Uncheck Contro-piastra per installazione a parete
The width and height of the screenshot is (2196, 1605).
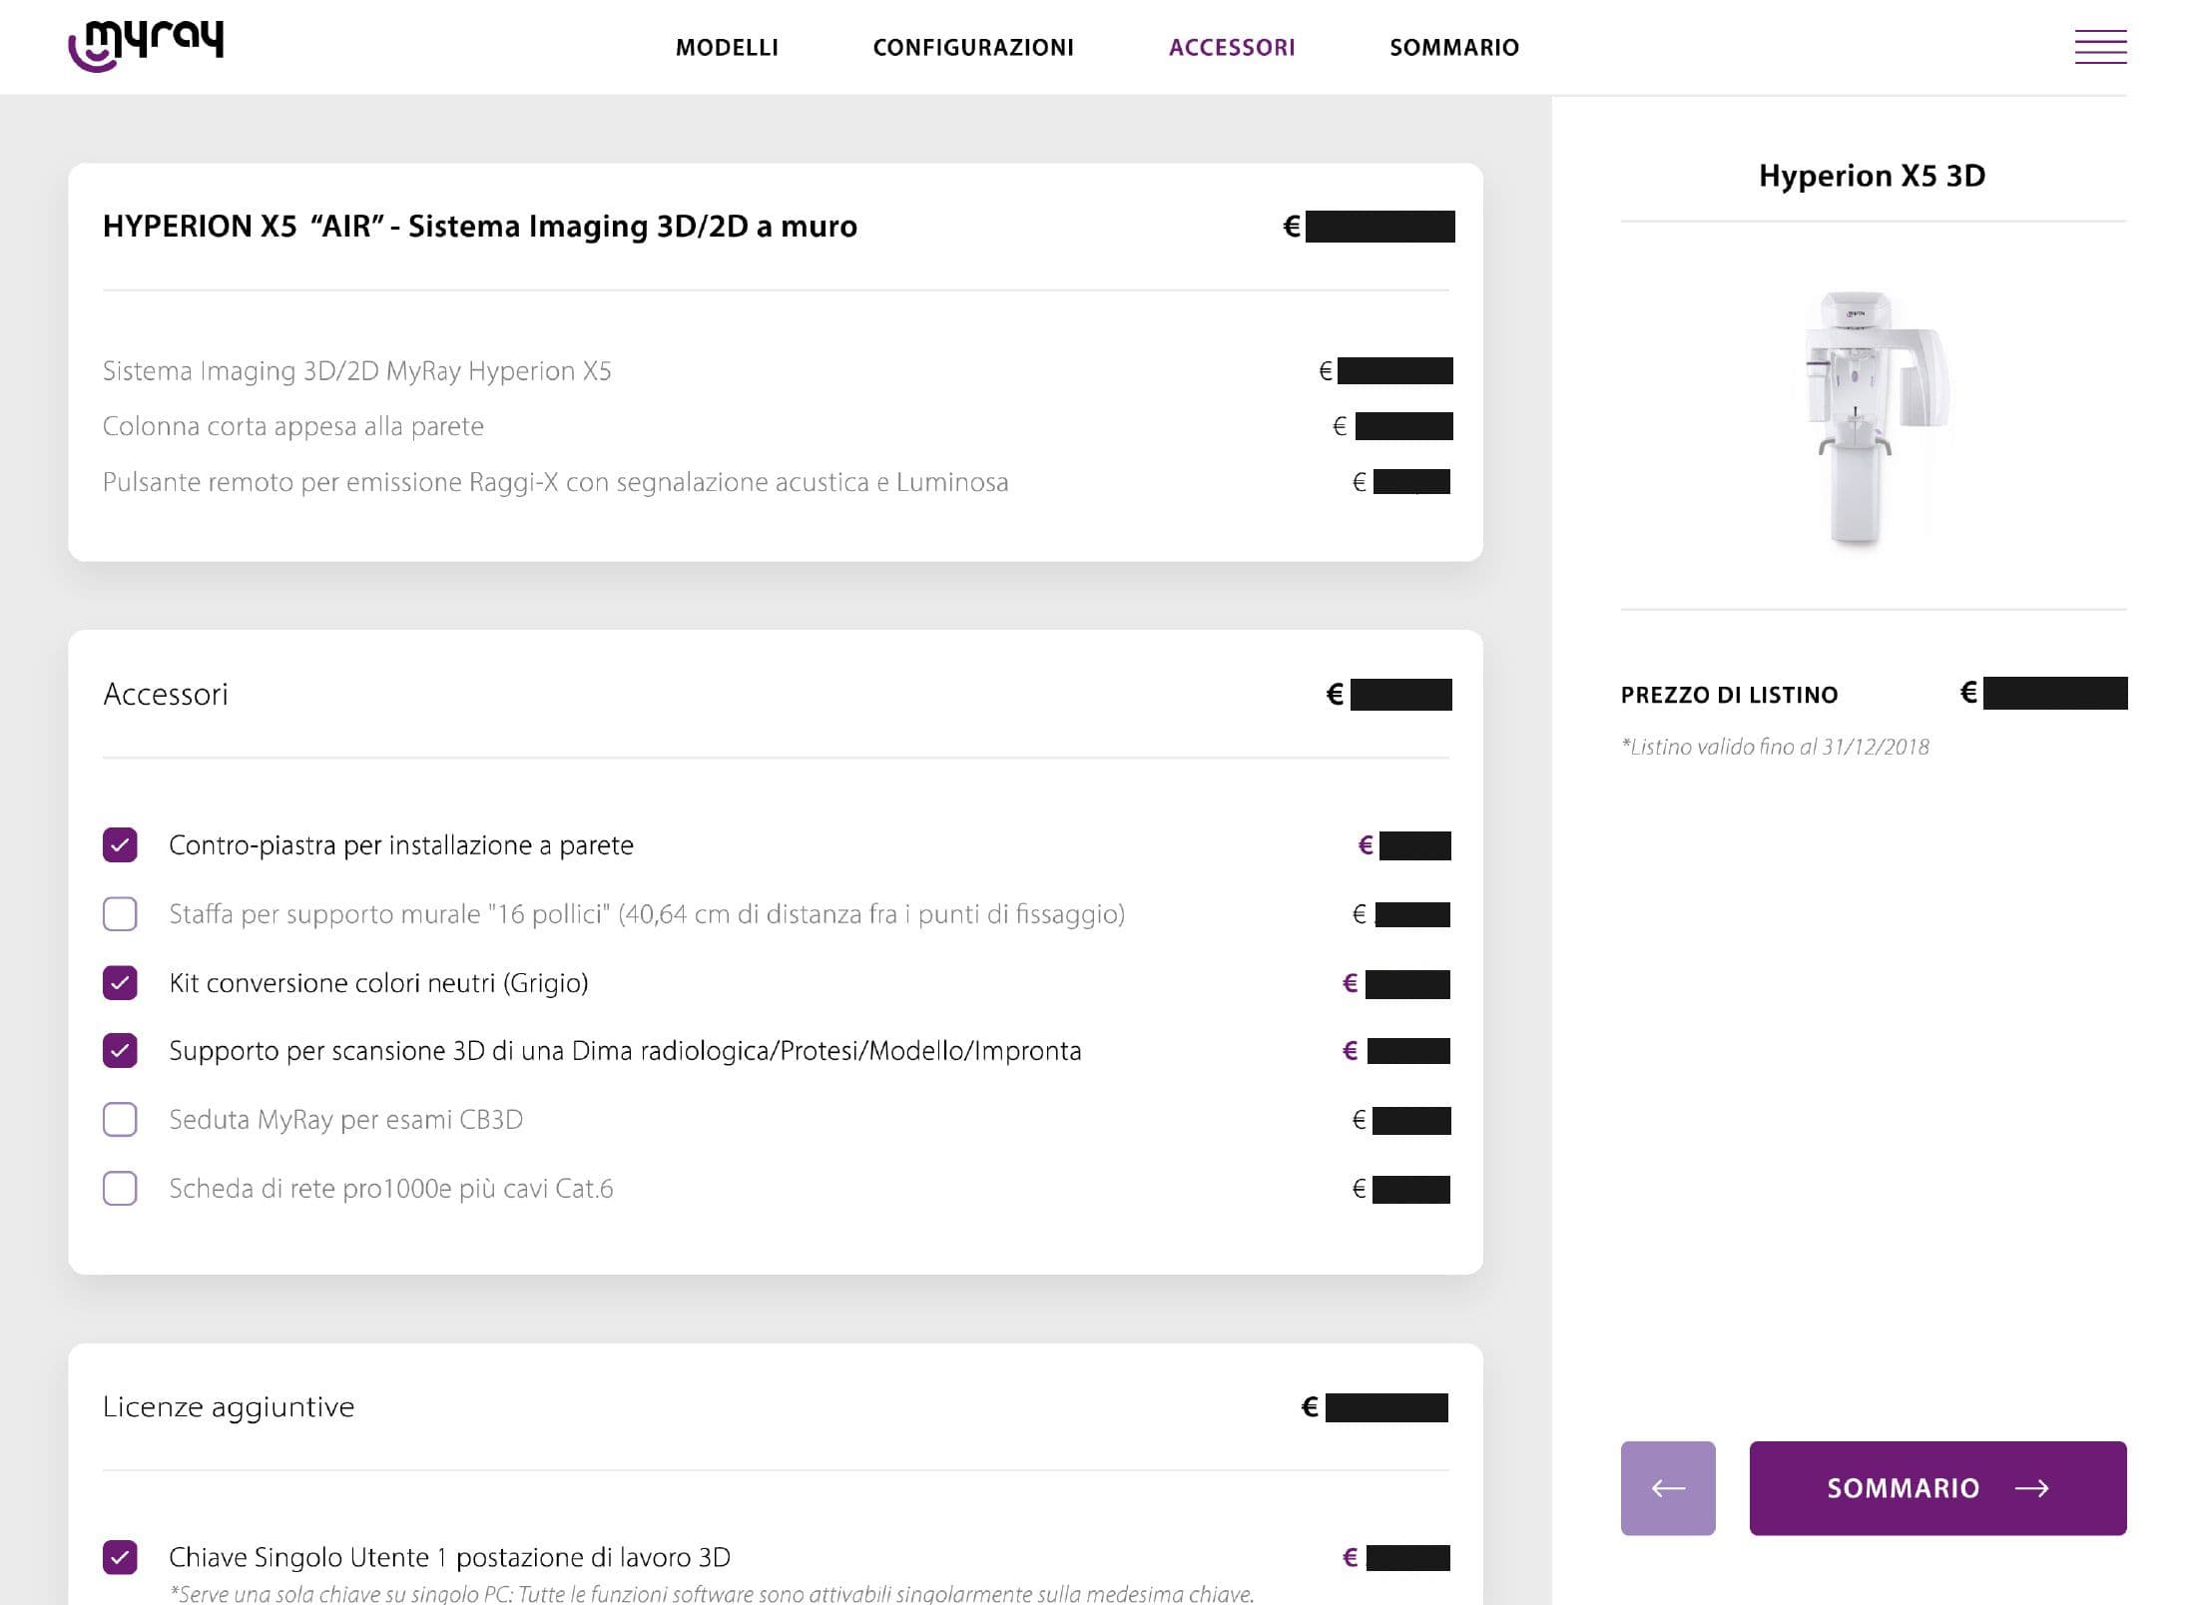pyautogui.click(x=120, y=844)
